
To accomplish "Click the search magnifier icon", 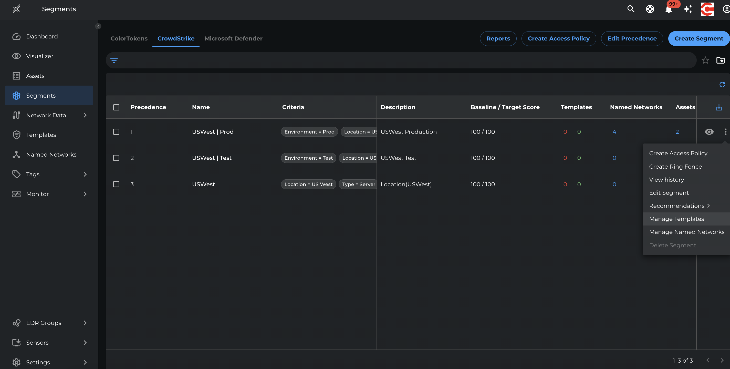I will pyautogui.click(x=631, y=9).
